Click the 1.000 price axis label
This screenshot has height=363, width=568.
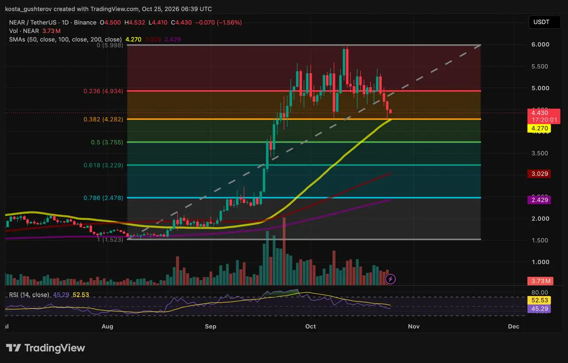point(540,262)
